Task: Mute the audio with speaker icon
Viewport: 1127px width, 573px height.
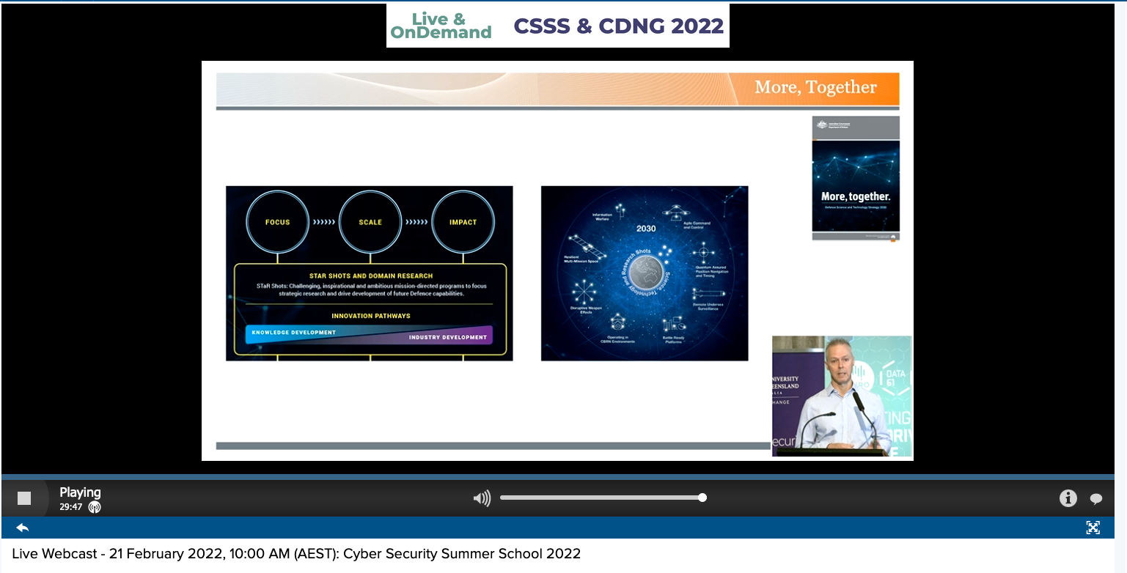Action: pyautogui.click(x=482, y=499)
